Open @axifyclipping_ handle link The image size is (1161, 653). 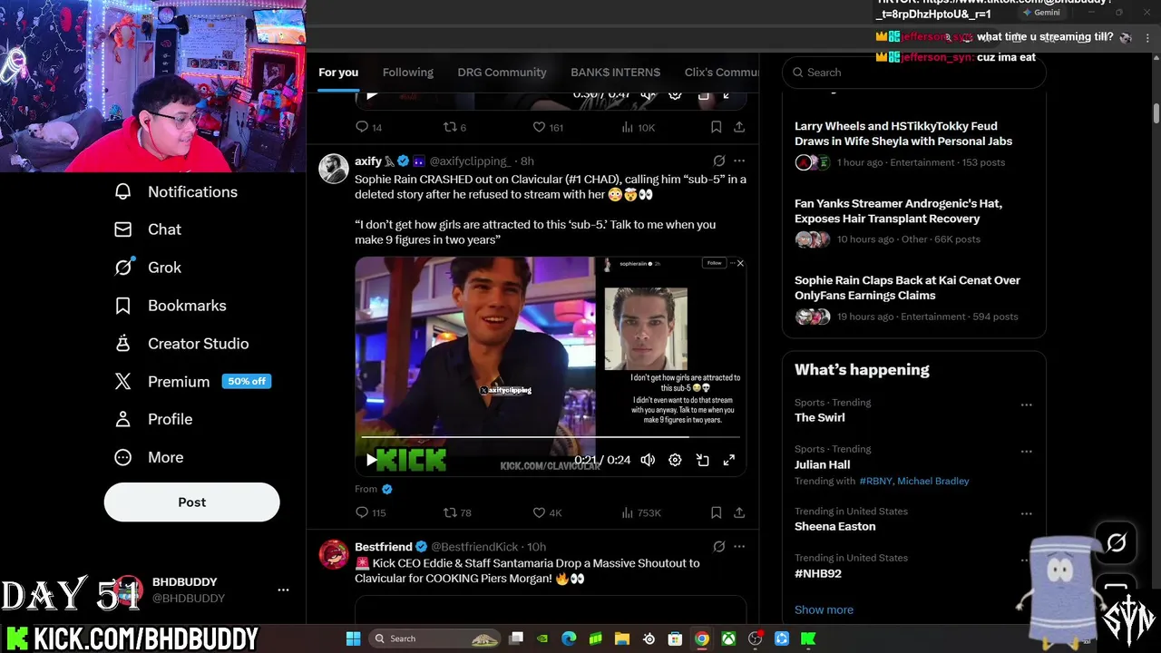469,161
